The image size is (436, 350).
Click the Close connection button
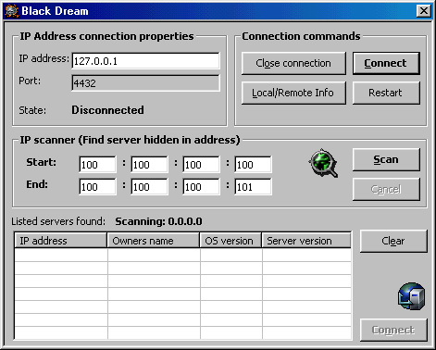click(x=293, y=63)
